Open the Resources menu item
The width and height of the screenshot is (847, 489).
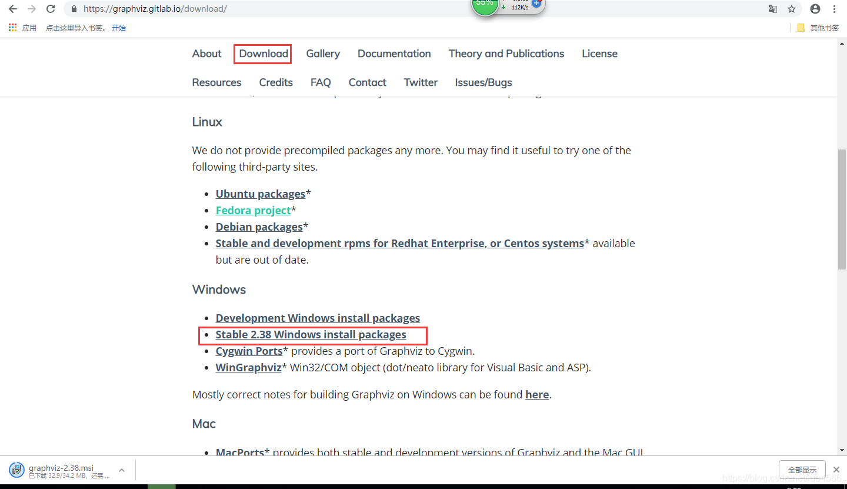pos(216,82)
